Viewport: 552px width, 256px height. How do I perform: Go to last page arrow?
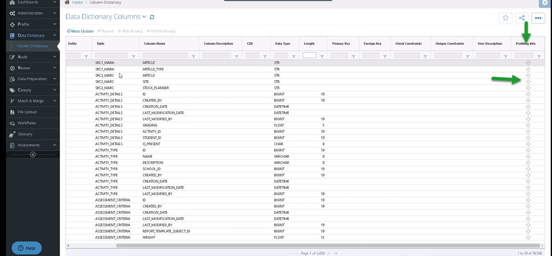pos(336,253)
